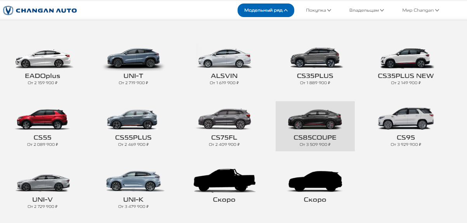Open the UNI-V model name link
The height and width of the screenshot is (223, 467).
pos(43,200)
